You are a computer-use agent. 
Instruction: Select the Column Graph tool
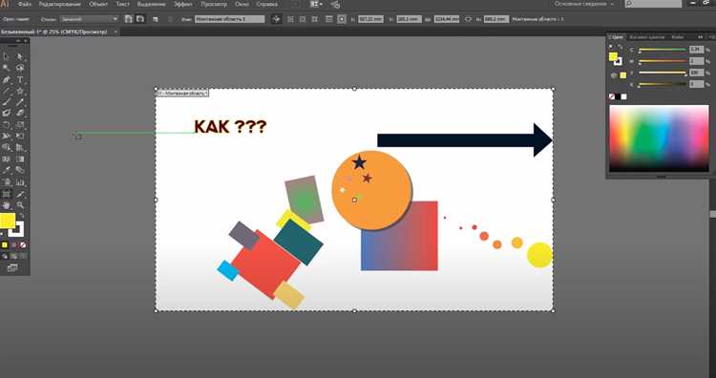point(20,182)
